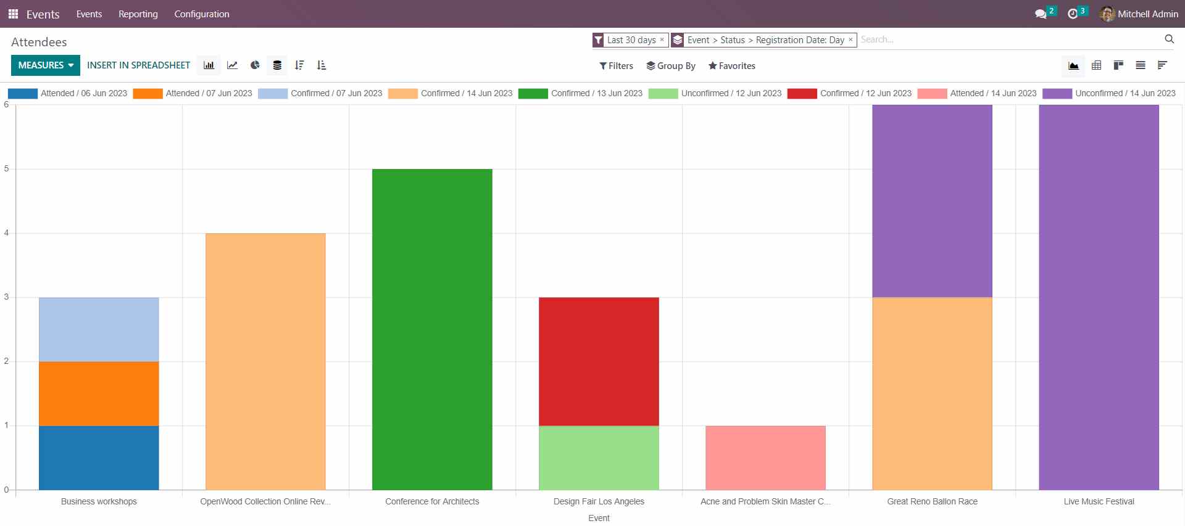The height and width of the screenshot is (526, 1185).
Task: Toggle legend Confirmed / 12 Jun 2023
Action: click(850, 94)
